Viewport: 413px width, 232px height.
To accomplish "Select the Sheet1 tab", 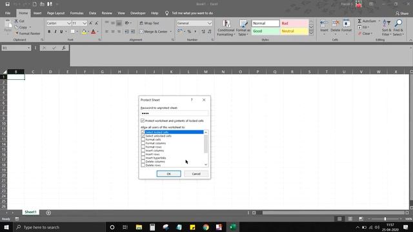I will tap(30, 212).
